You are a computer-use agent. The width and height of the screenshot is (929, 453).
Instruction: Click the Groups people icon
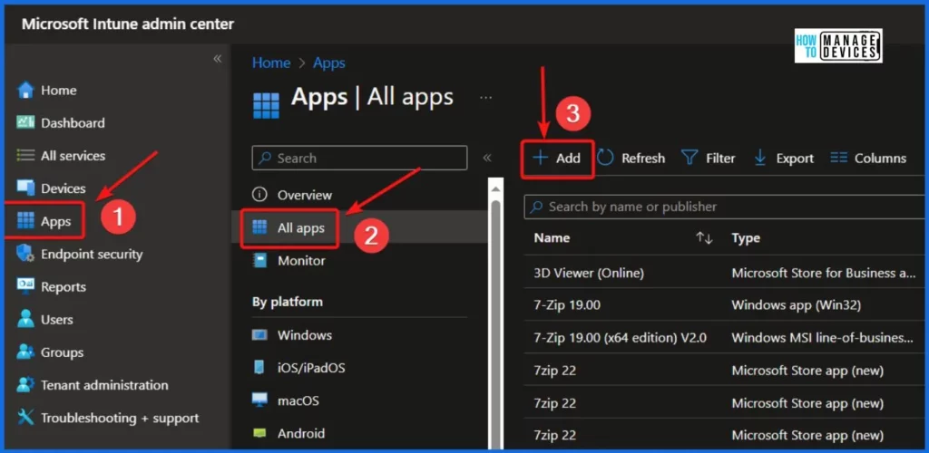[x=26, y=352]
